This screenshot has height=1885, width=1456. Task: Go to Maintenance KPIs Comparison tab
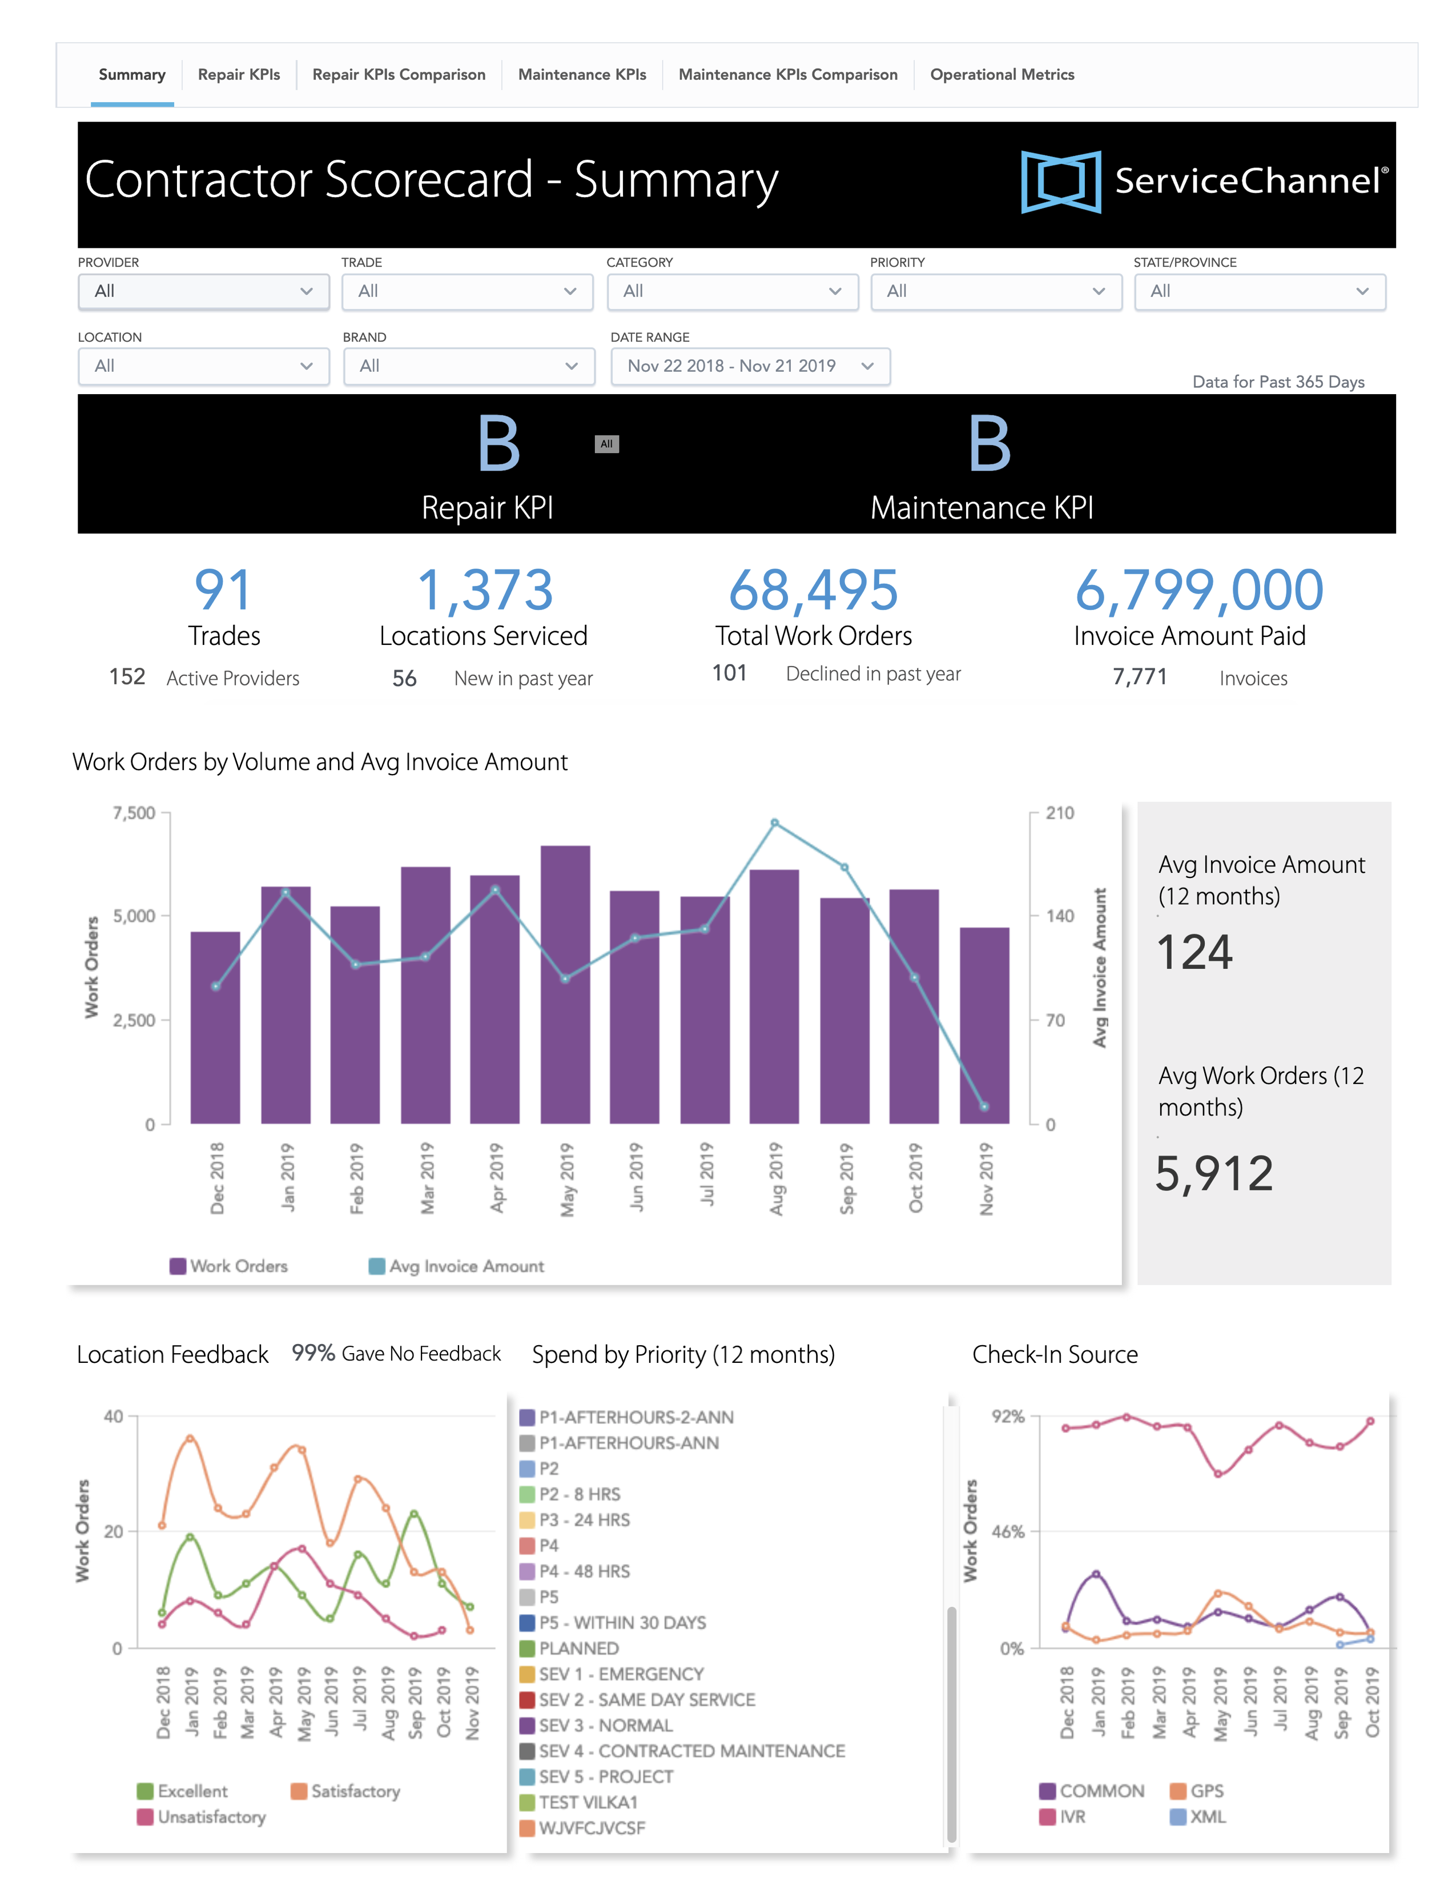(787, 75)
